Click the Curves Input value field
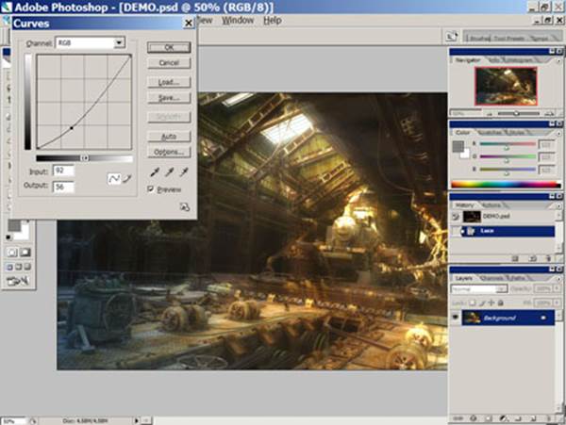The image size is (566, 425). coord(63,171)
